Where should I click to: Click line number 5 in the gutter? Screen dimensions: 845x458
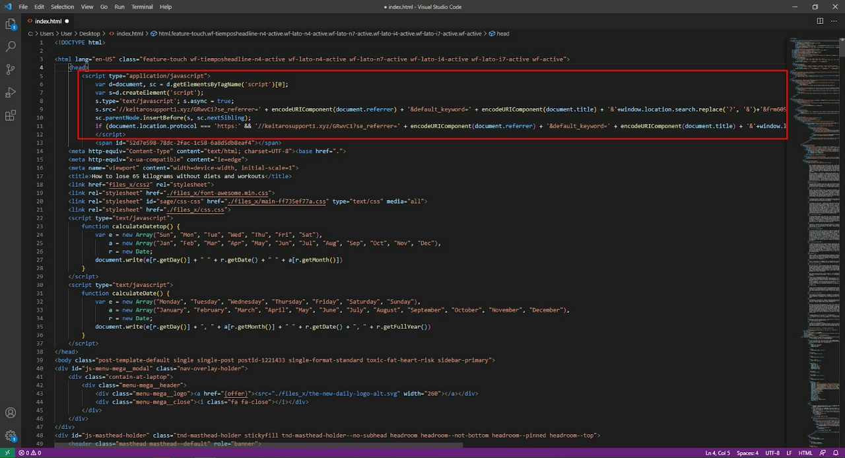pyautogui.click(x=42, y=76)
